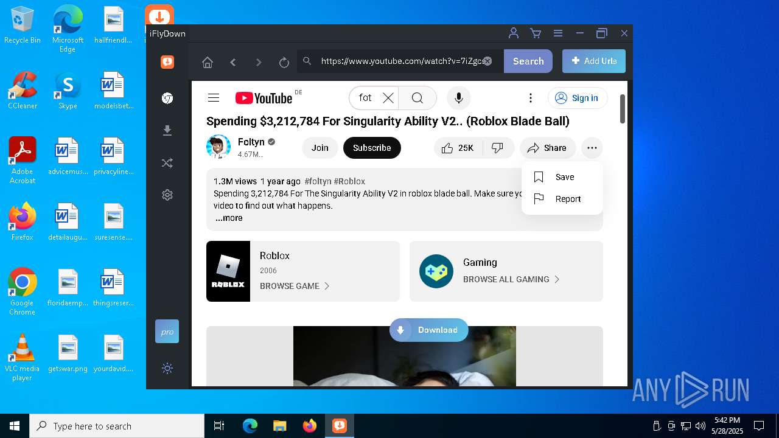779x438 pixels.
Task: Open the notifications icon in system tray
Action: (759, 426)
